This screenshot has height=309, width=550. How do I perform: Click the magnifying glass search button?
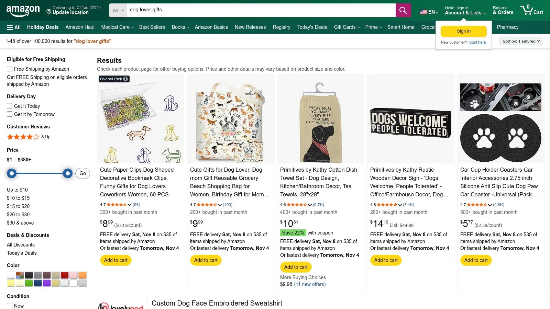coord(403,10)
